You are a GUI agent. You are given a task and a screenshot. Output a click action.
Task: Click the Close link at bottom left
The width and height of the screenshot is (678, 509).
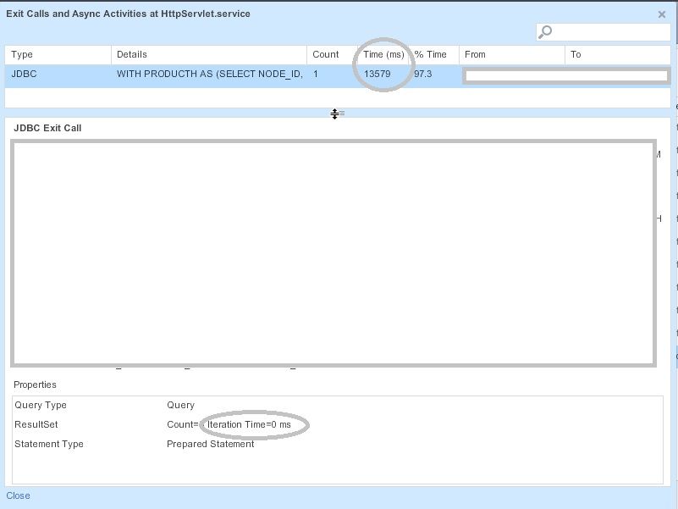[18, 495]
